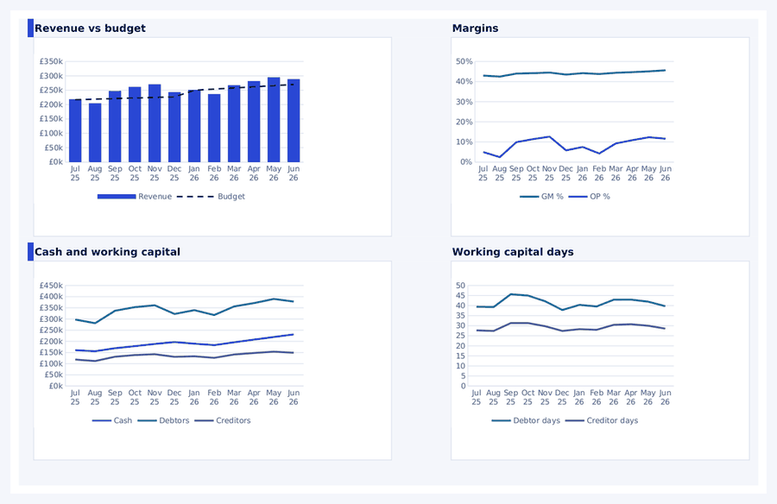Select the 'Cash and working capital' title

coord(108,252)
